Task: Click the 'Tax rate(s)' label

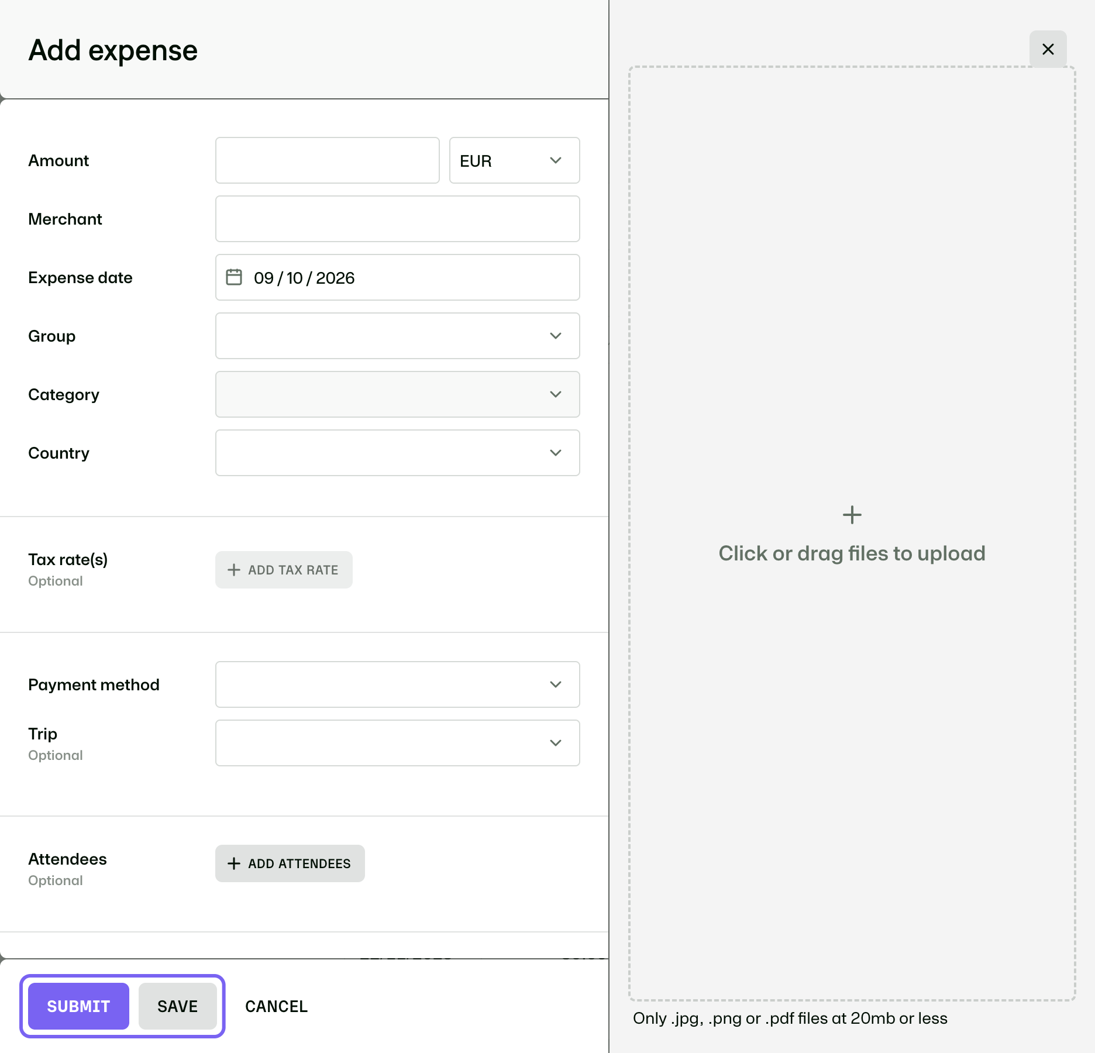Action: coord(68,560)
